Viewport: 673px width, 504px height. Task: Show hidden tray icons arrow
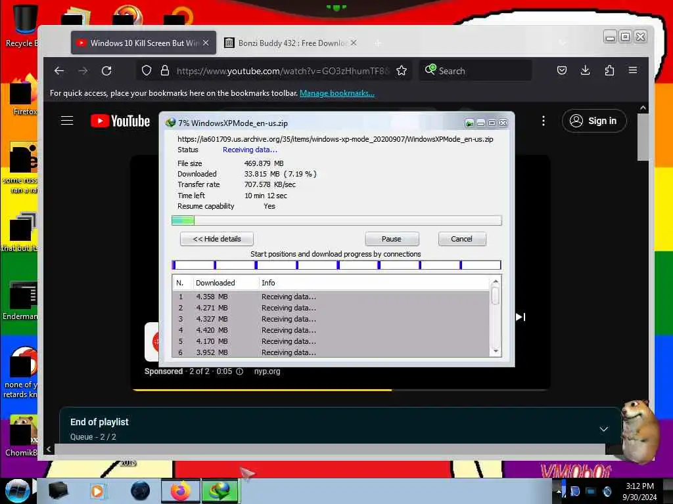click(559, 491)
